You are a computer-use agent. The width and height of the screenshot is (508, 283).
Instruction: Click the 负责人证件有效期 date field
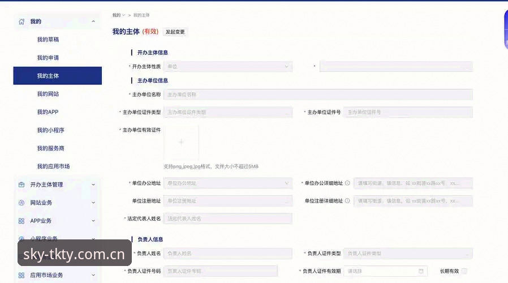click(386, 271)
